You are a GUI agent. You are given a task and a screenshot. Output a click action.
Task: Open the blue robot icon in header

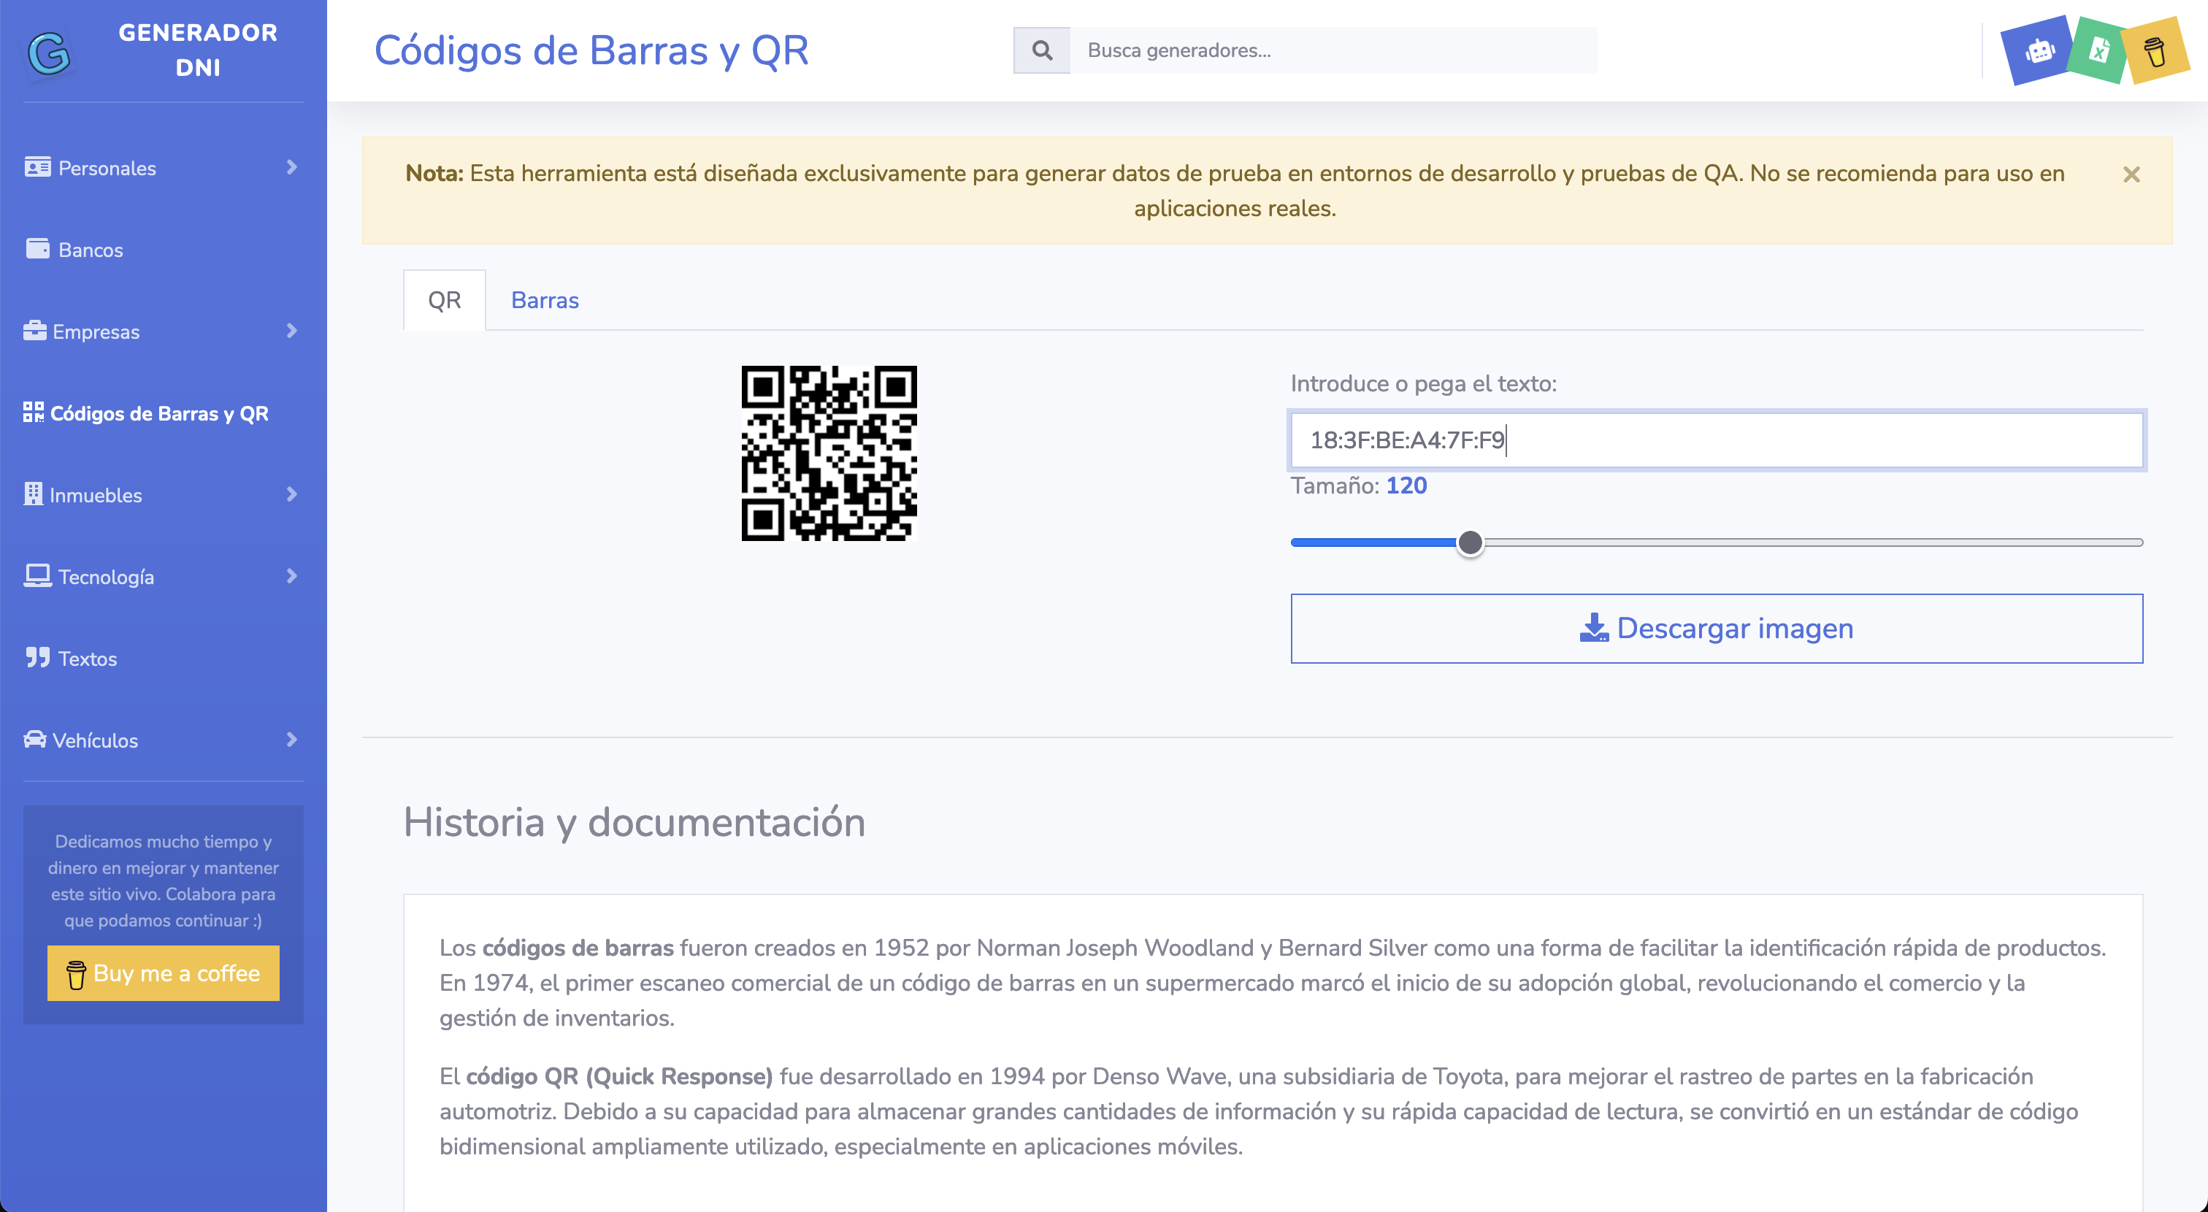2039,51
